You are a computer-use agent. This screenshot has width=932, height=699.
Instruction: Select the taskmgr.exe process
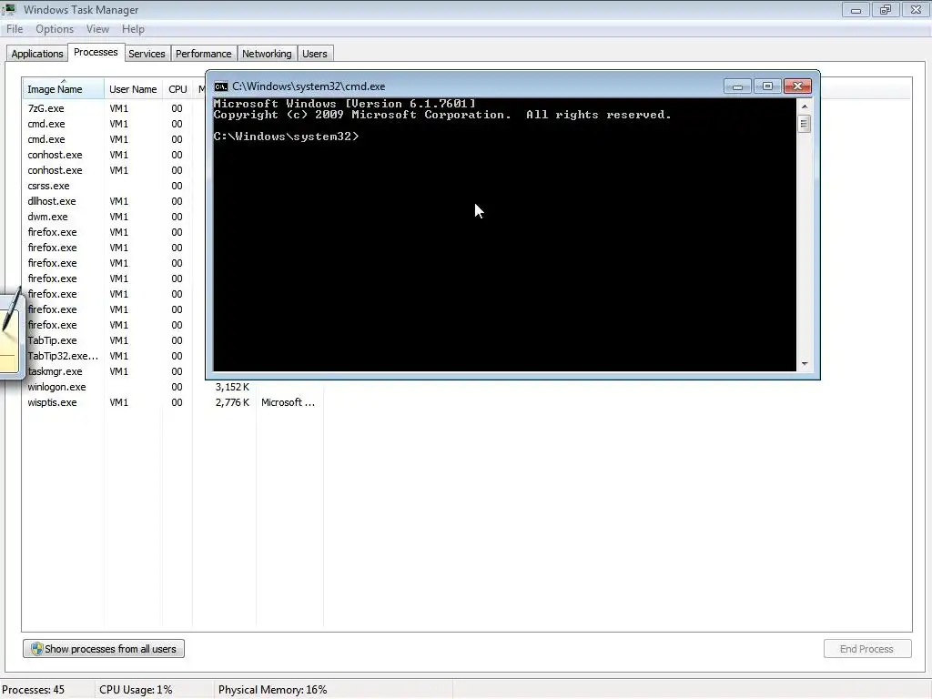[55, 371]
